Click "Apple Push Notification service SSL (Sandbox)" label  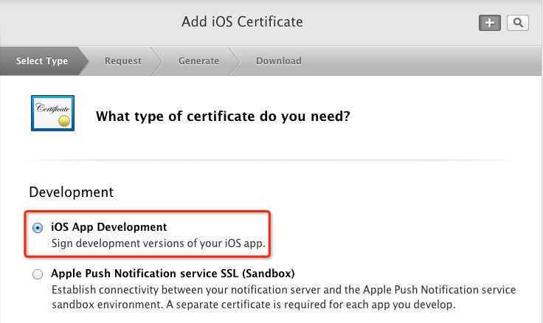tap(173, 274)
